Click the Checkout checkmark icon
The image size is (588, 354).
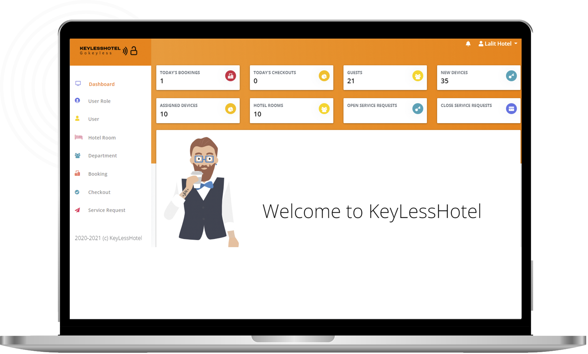78,192
